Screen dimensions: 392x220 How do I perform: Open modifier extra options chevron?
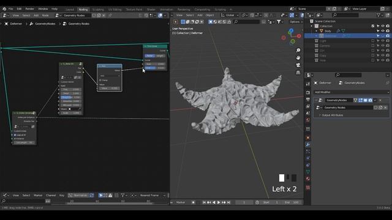(375, 100)
